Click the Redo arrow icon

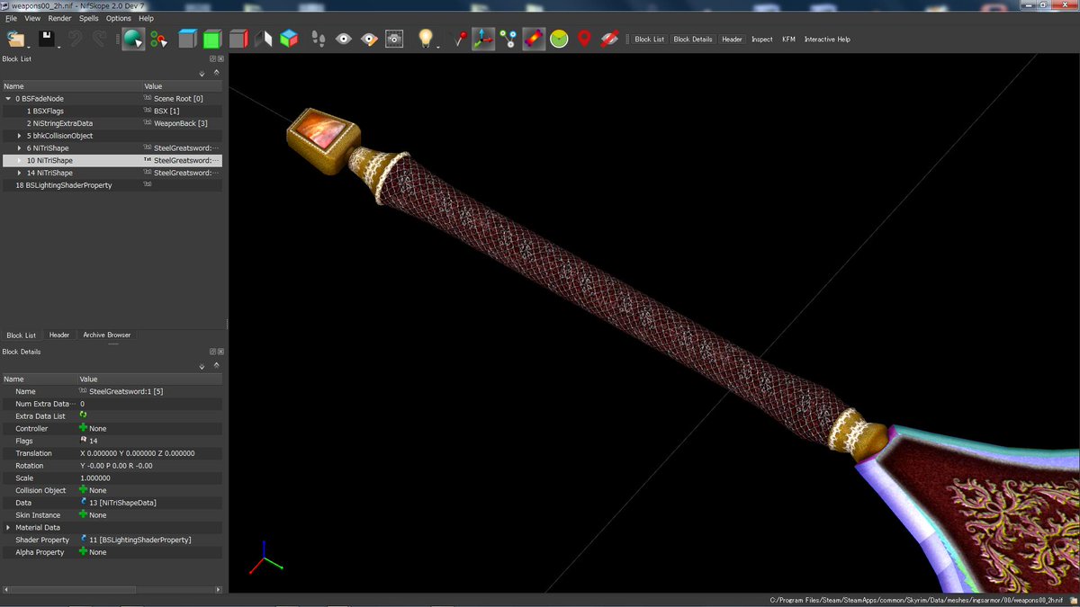[x=100, y=39]
